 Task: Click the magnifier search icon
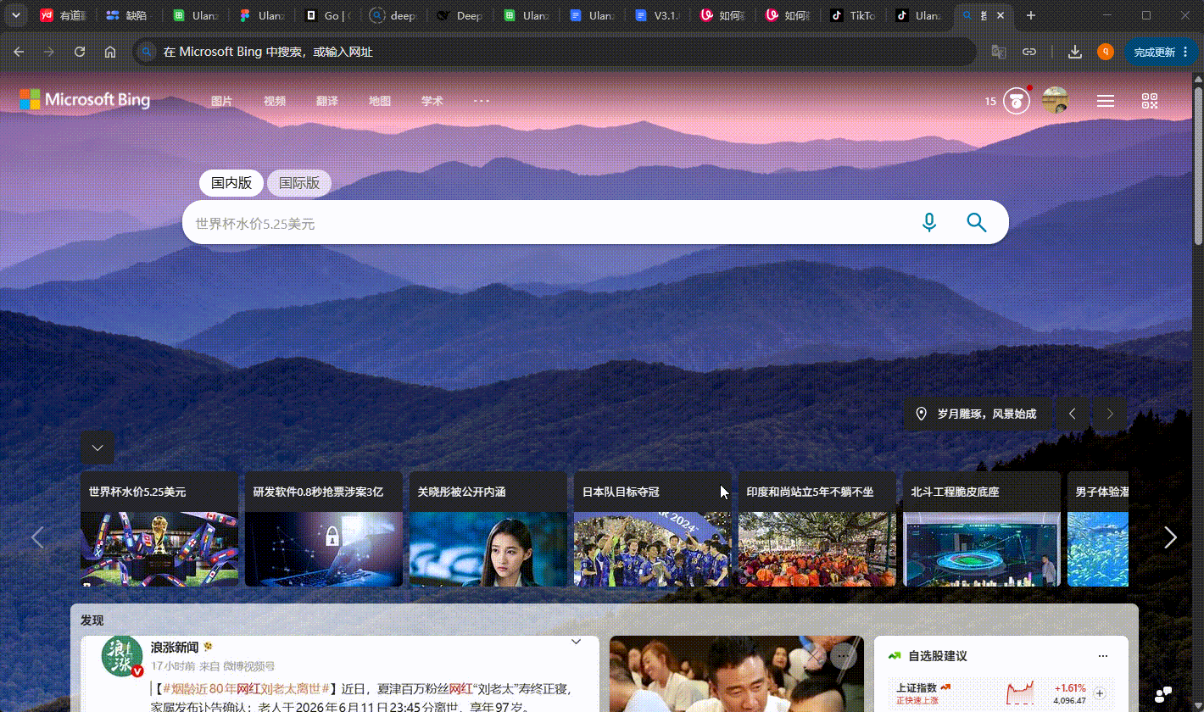click(x=977, y=222)
